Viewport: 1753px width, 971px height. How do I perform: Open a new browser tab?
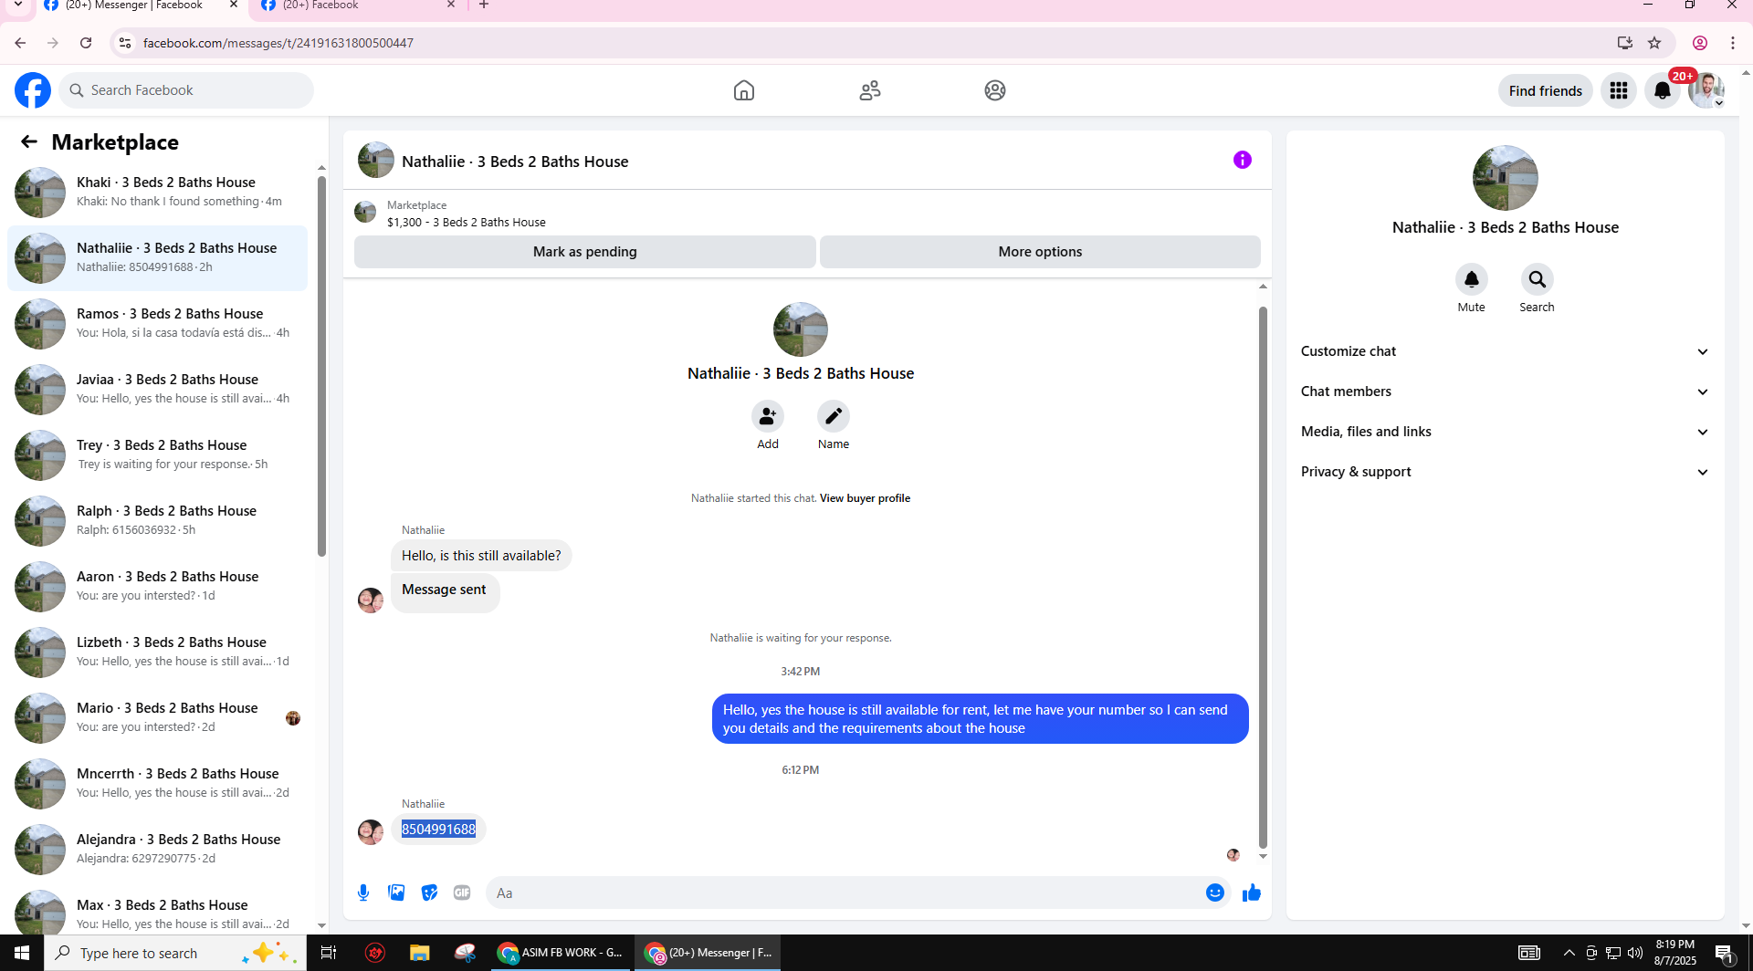484,5
